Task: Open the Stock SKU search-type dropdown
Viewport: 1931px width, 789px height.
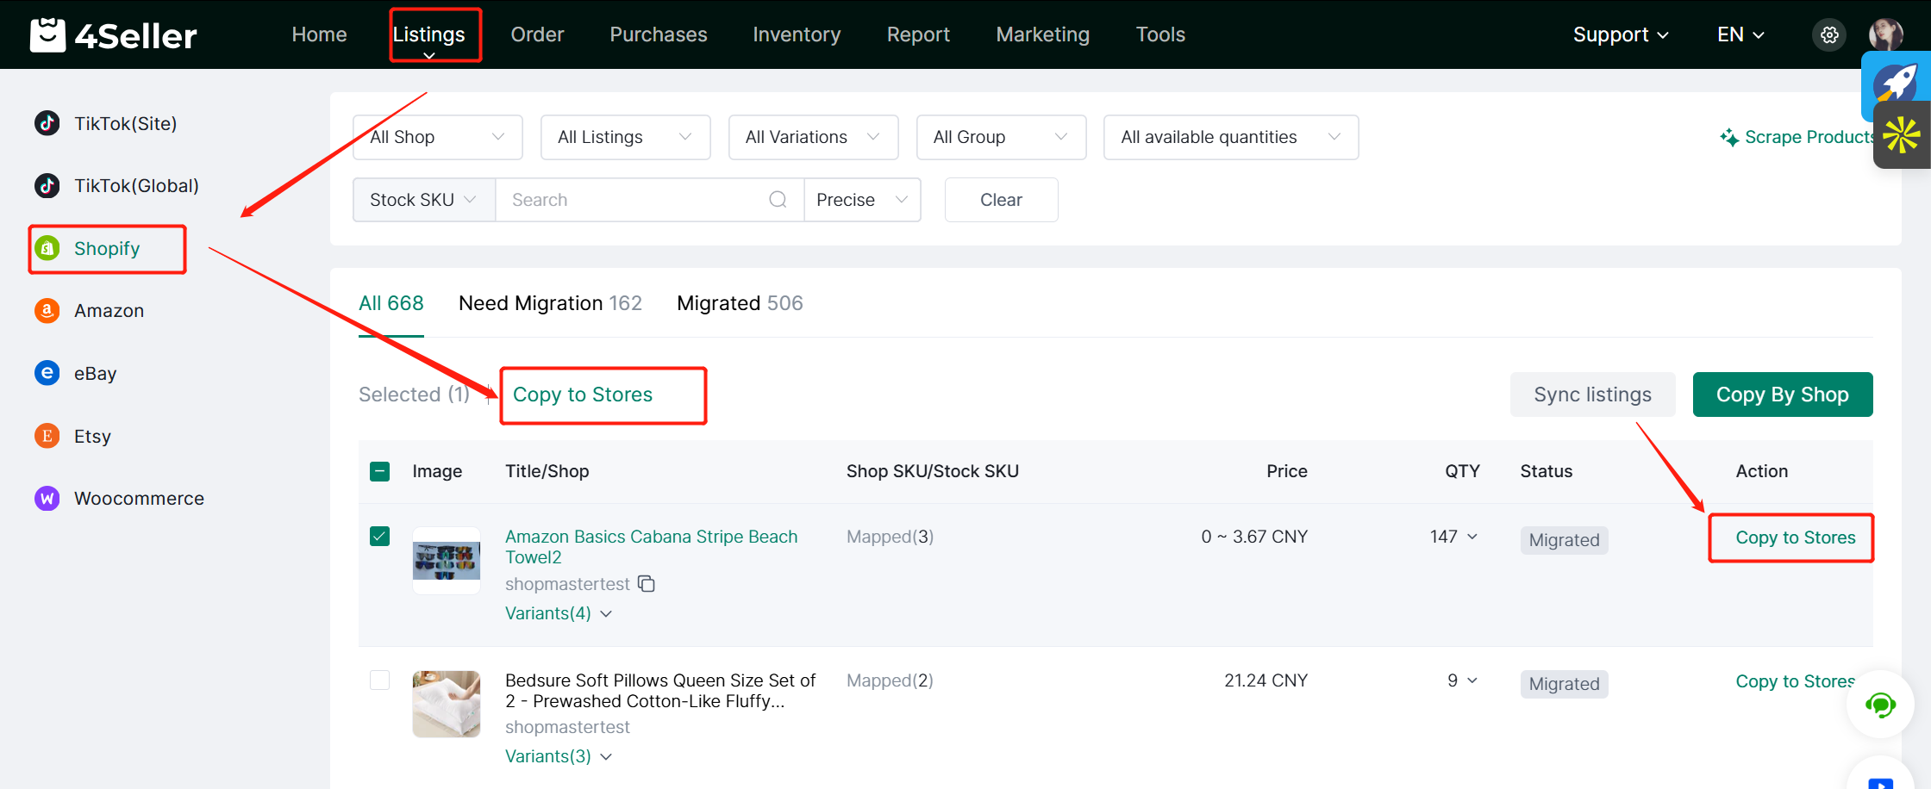Action: (x=424, y=200)
